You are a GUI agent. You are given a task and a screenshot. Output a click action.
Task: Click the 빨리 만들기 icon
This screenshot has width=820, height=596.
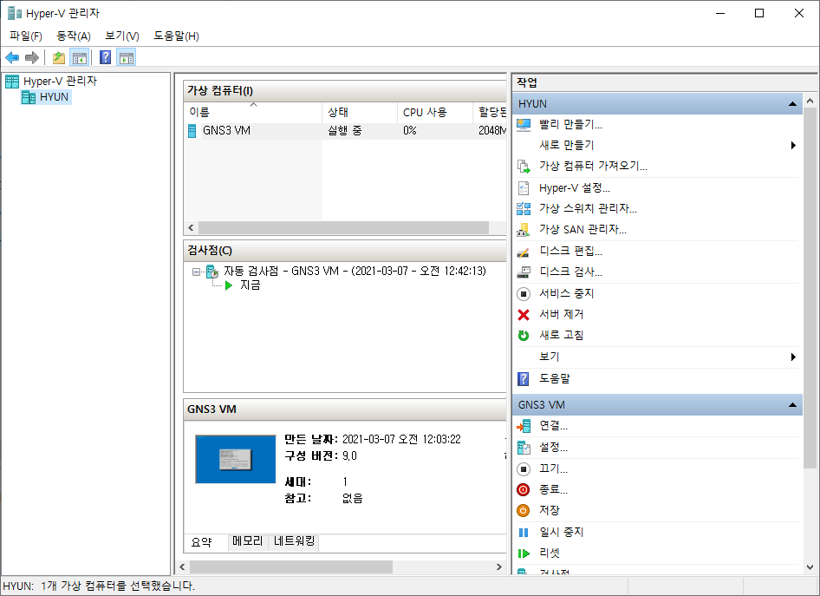tap(524, 125)
